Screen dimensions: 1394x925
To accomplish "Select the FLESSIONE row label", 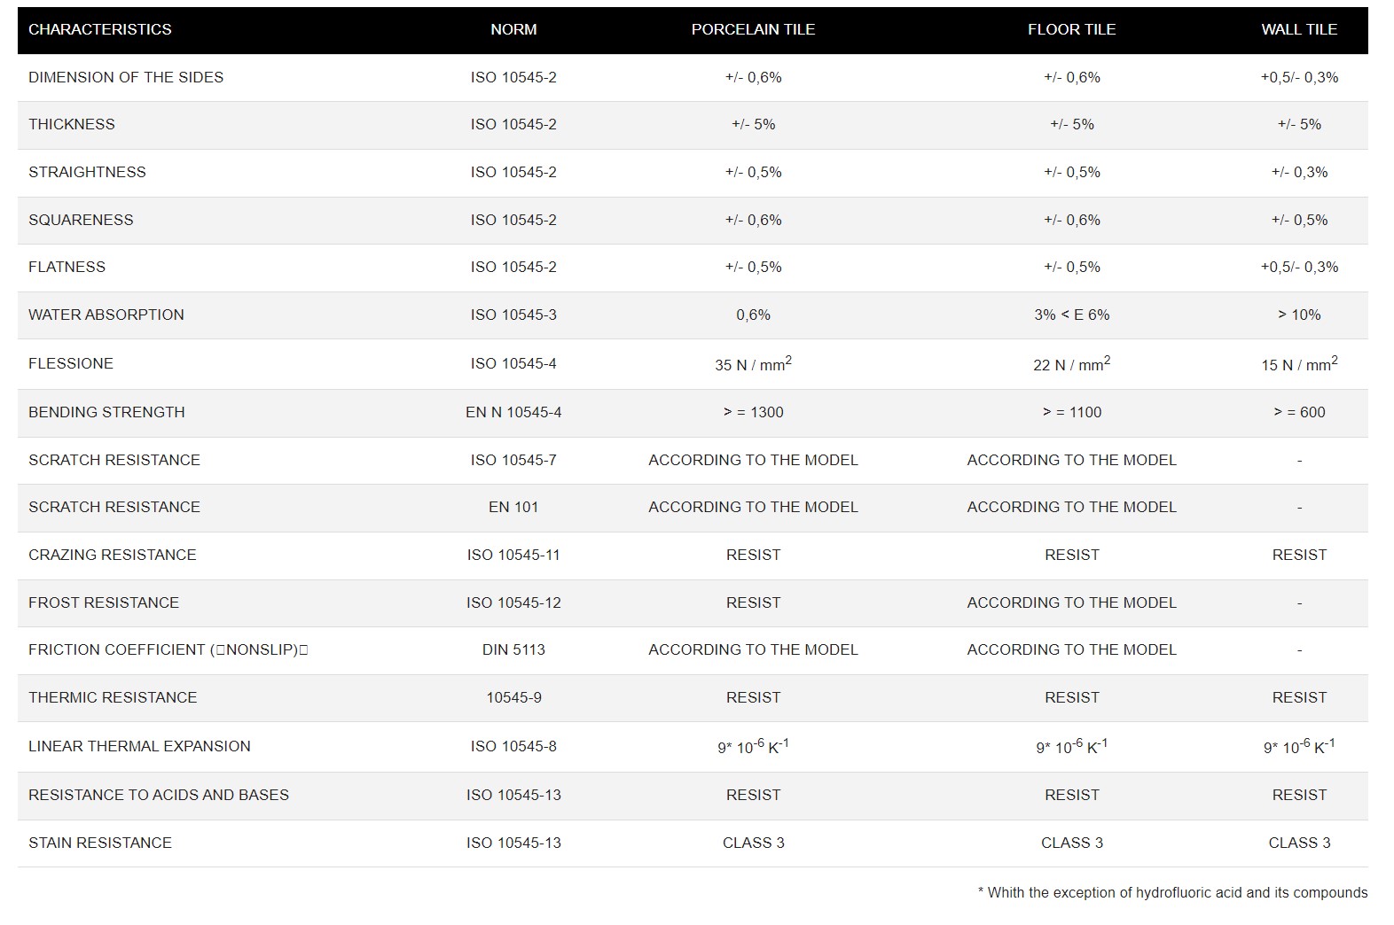I will [x=71, y=363].
